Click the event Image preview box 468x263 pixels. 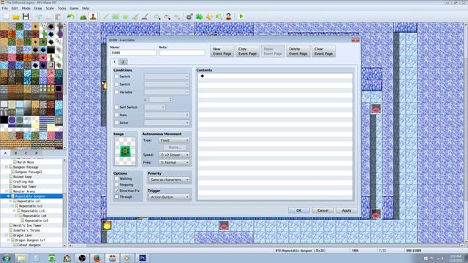[125, 151]
